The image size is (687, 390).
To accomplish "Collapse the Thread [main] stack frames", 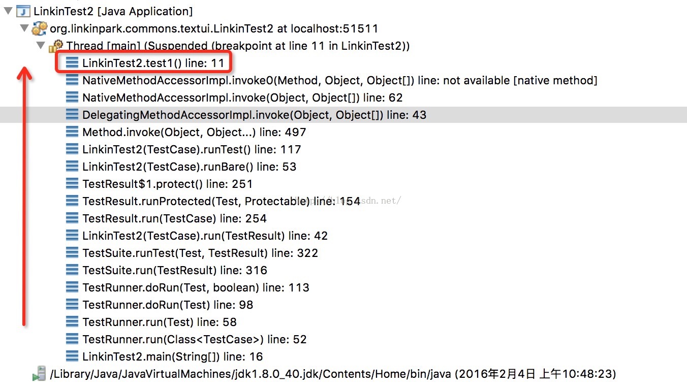I will pos(40,46).
